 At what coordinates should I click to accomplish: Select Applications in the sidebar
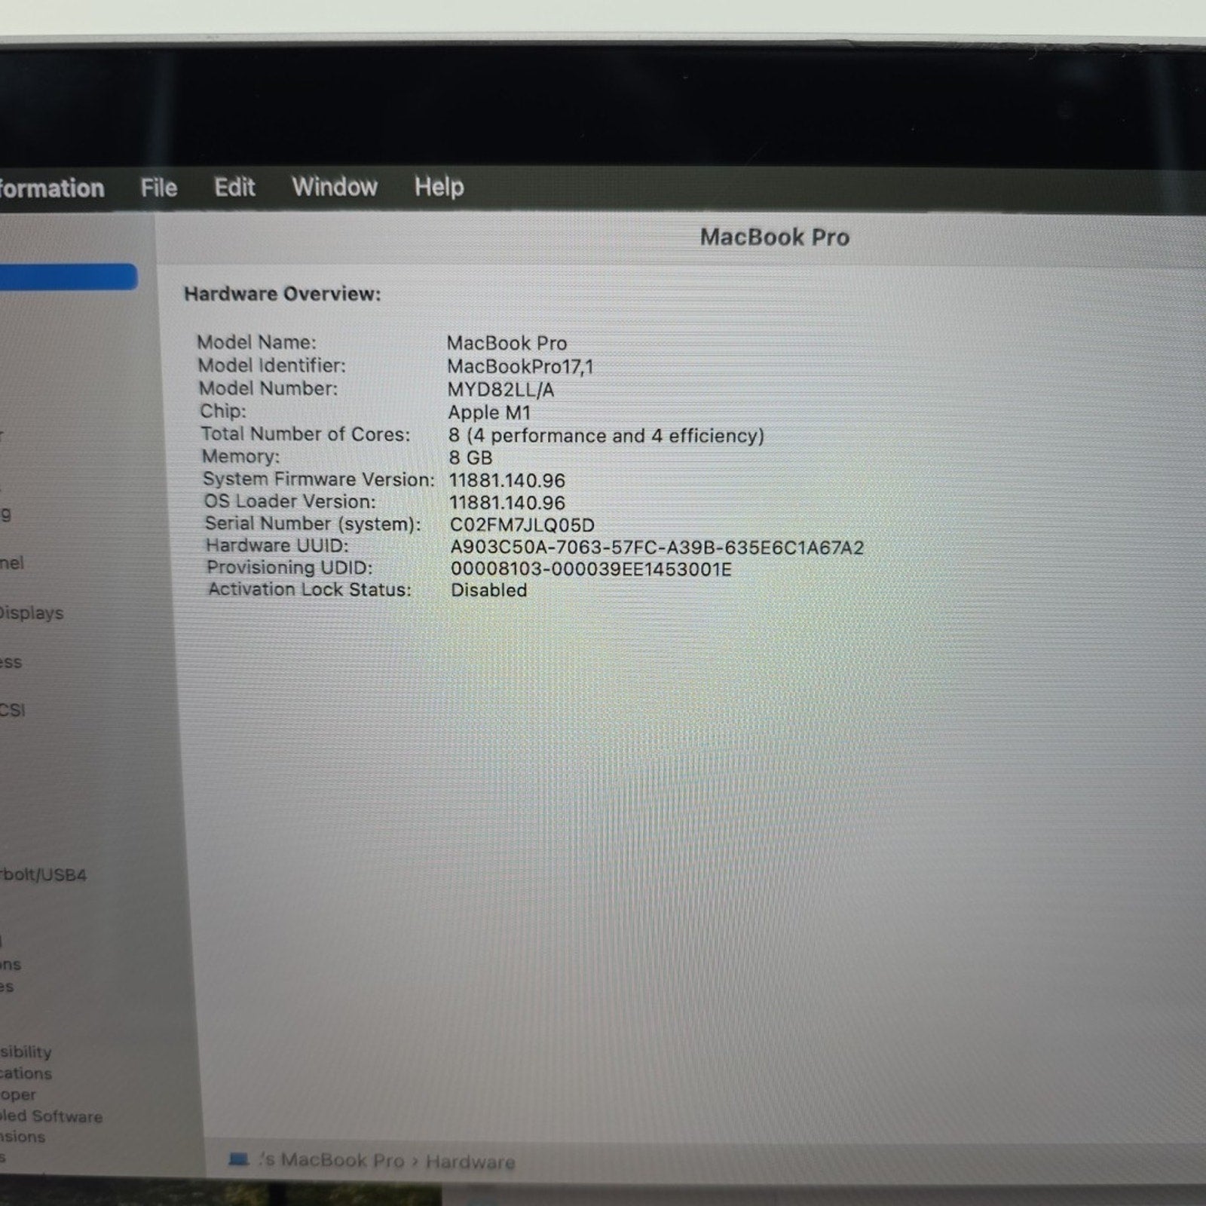point(26,1073)
